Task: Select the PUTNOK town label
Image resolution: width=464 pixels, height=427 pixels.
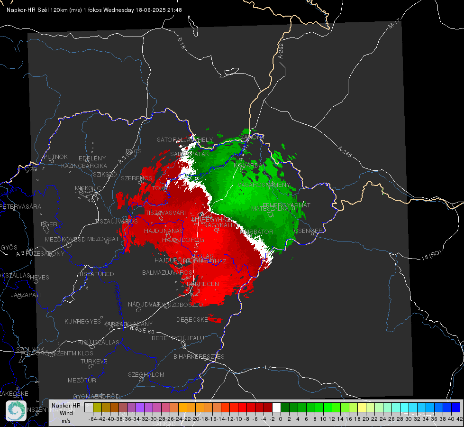Action: pyautogui.click(x=55, y=157)
